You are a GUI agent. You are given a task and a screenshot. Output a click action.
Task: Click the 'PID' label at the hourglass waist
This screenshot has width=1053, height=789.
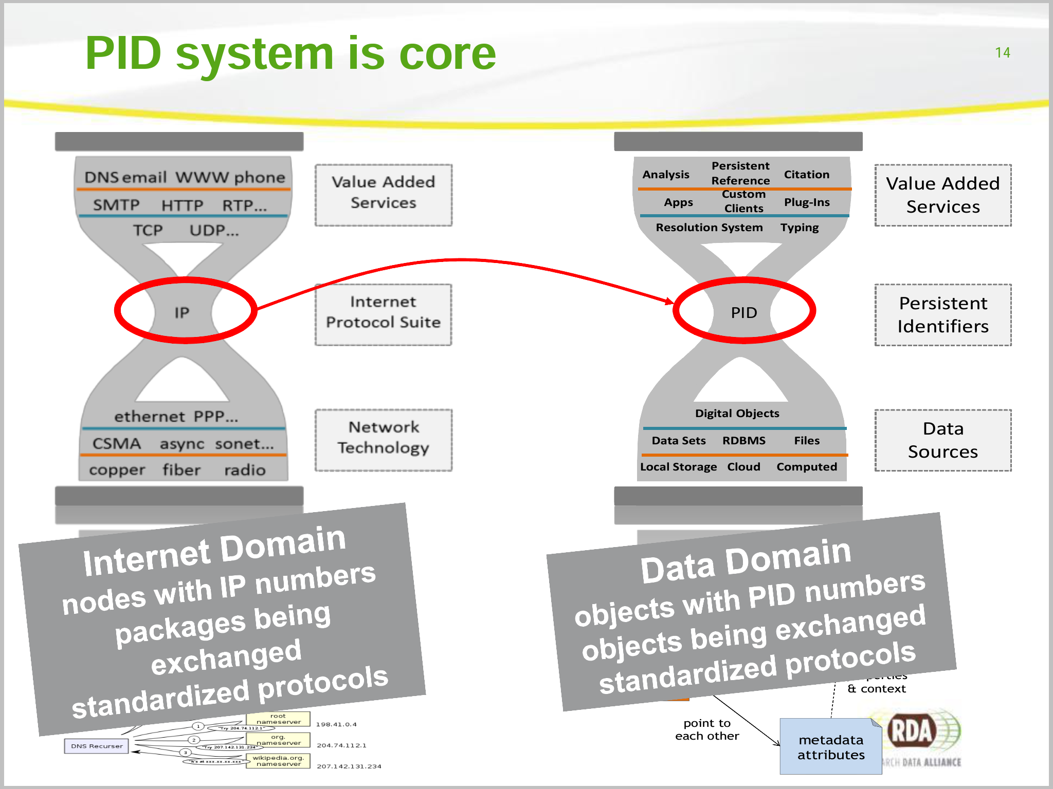(x=744, y=312)
